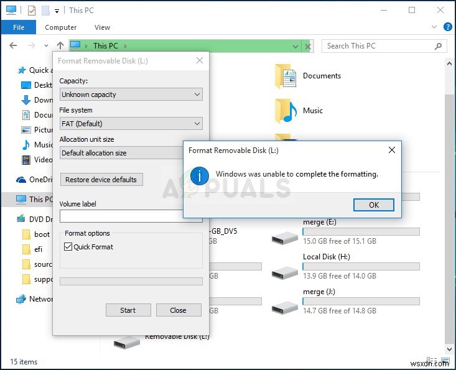
Task: Click the scroll up arrow of file pane
Action: [449, 63]
